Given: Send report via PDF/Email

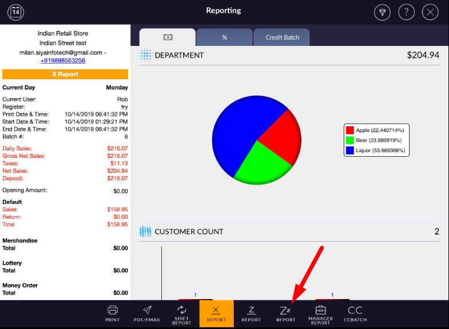Looking at the screenshot, I should coord(147,313).
